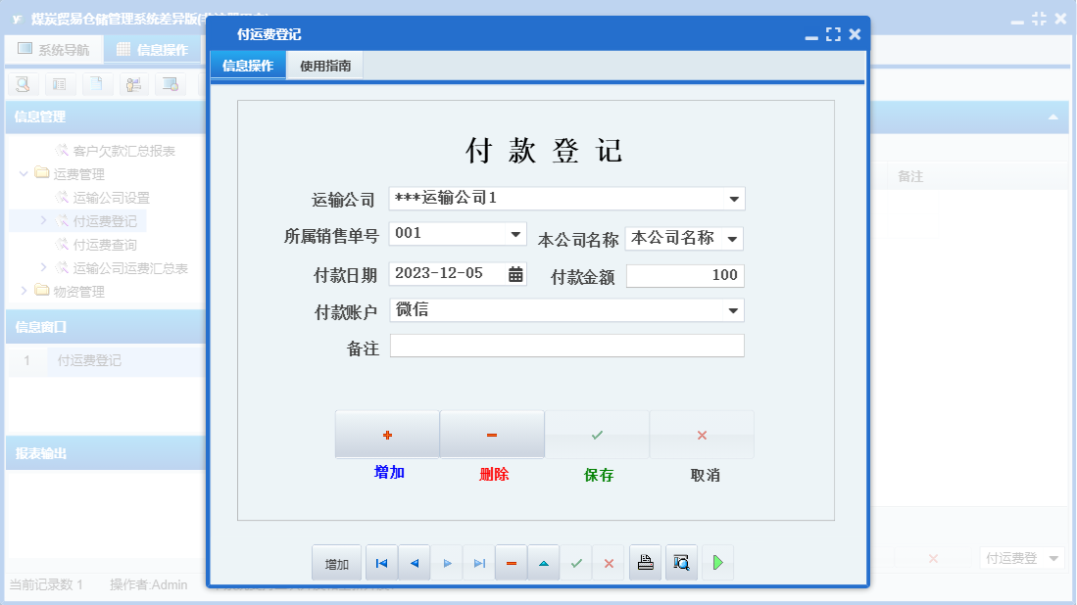Click the magnifier search icon in left toolbar

click(x=22, y=84)
